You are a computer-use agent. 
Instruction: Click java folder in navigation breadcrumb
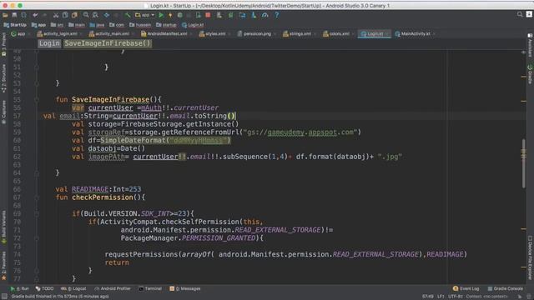(98, 25)
